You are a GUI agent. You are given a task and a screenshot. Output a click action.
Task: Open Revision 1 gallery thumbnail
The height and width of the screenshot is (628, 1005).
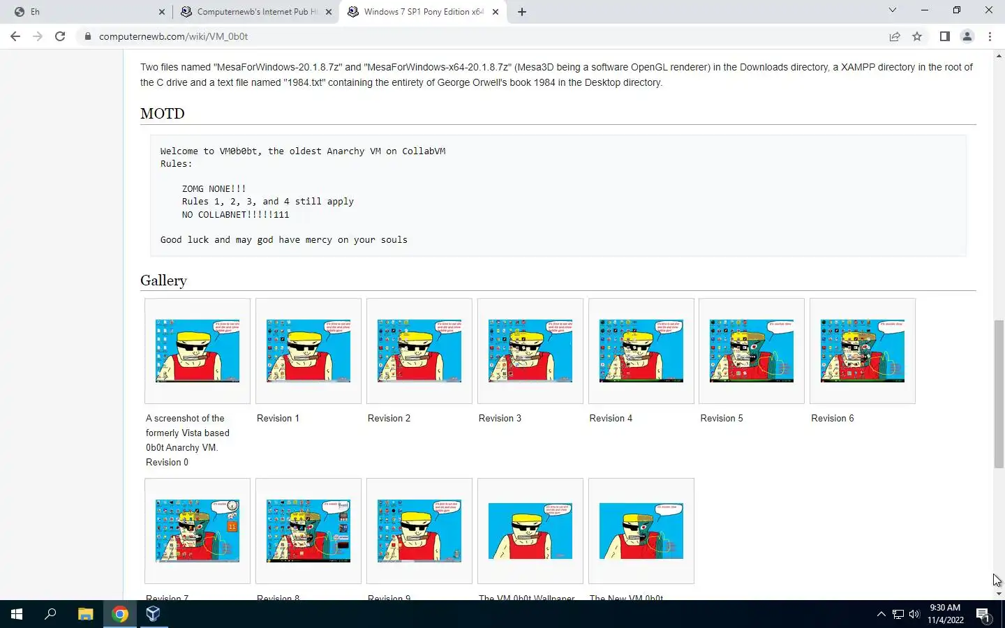tap(308, 351)
